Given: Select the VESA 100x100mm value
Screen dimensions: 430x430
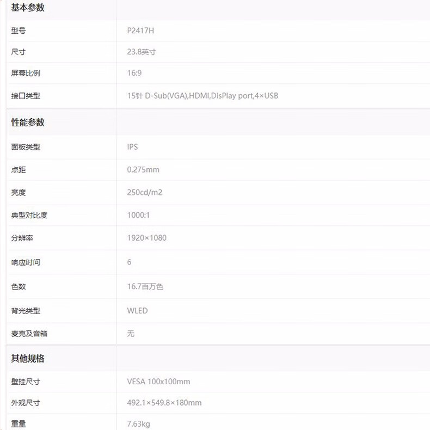Looking at the screenshot, I should 158,382.
